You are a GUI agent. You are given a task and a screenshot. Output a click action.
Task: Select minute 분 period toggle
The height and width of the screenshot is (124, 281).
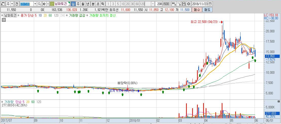93,4
